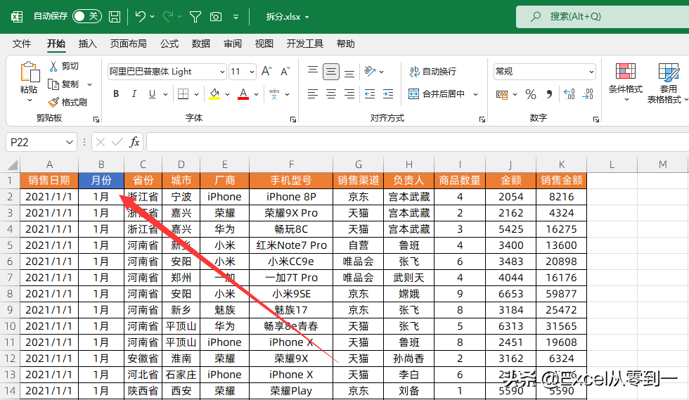This screenshot has width=689, height=400.
Task: Open the fill color dropdown arrow
Action: 227,94
